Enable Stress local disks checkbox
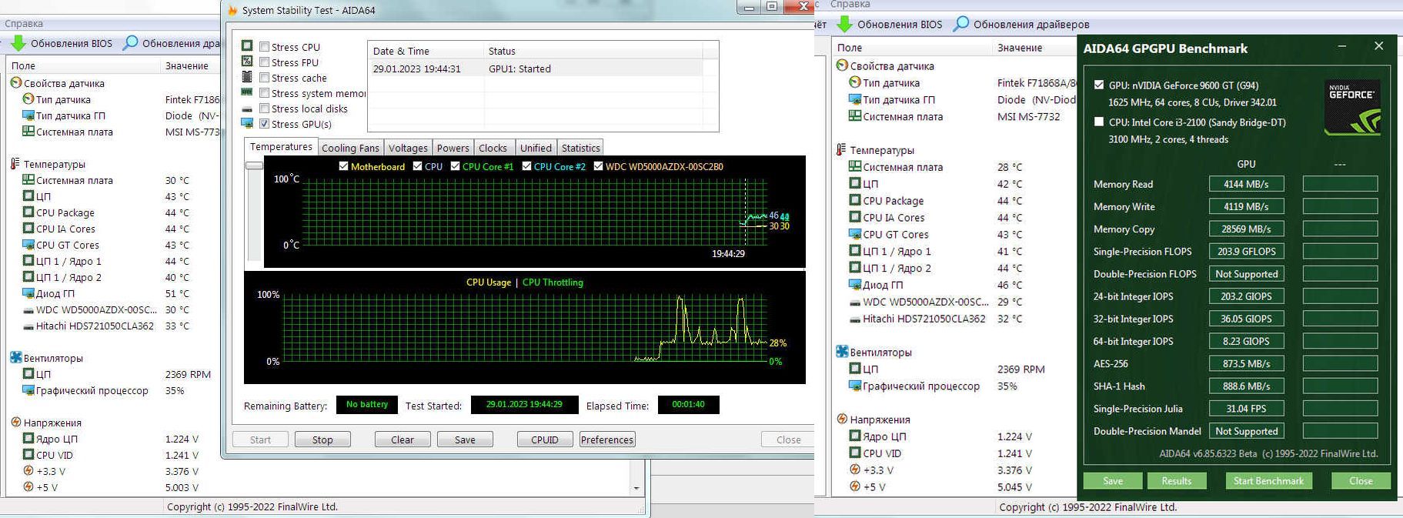1403x518 pixels. coord(264,109)
